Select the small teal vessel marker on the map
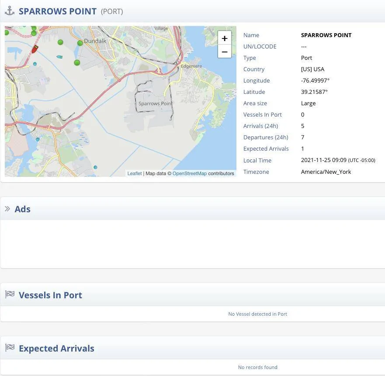Image resolution: width=385 pixels, height=376 pixels. coord(59,57)
